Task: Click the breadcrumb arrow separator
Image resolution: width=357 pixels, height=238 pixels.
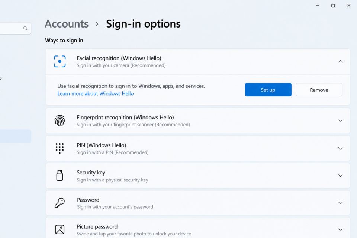Action: 97,24
